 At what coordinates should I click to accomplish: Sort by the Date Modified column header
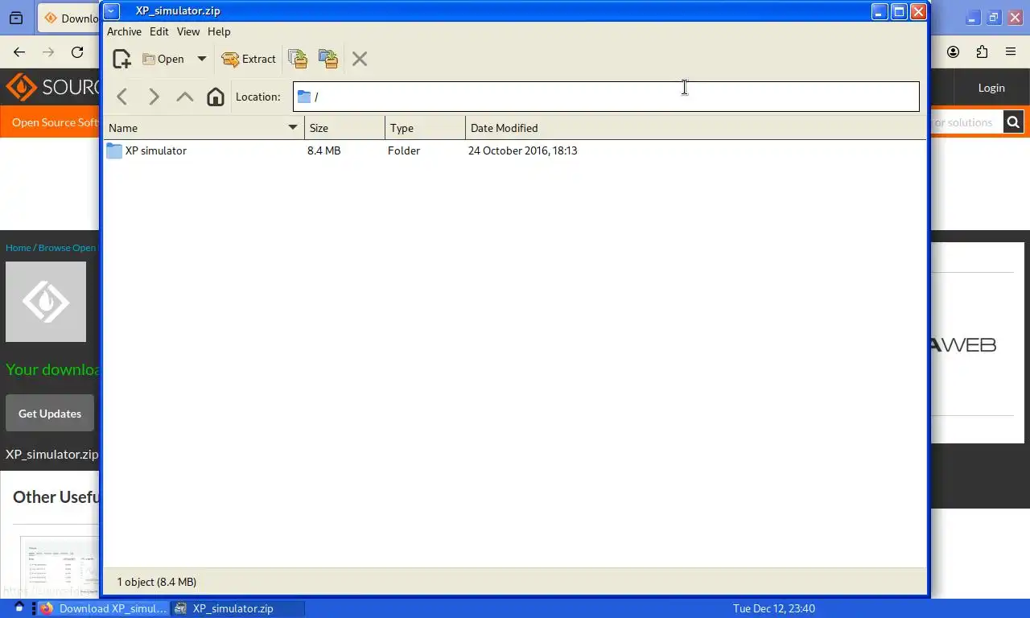pyautogui.click(x=695, y=128)
